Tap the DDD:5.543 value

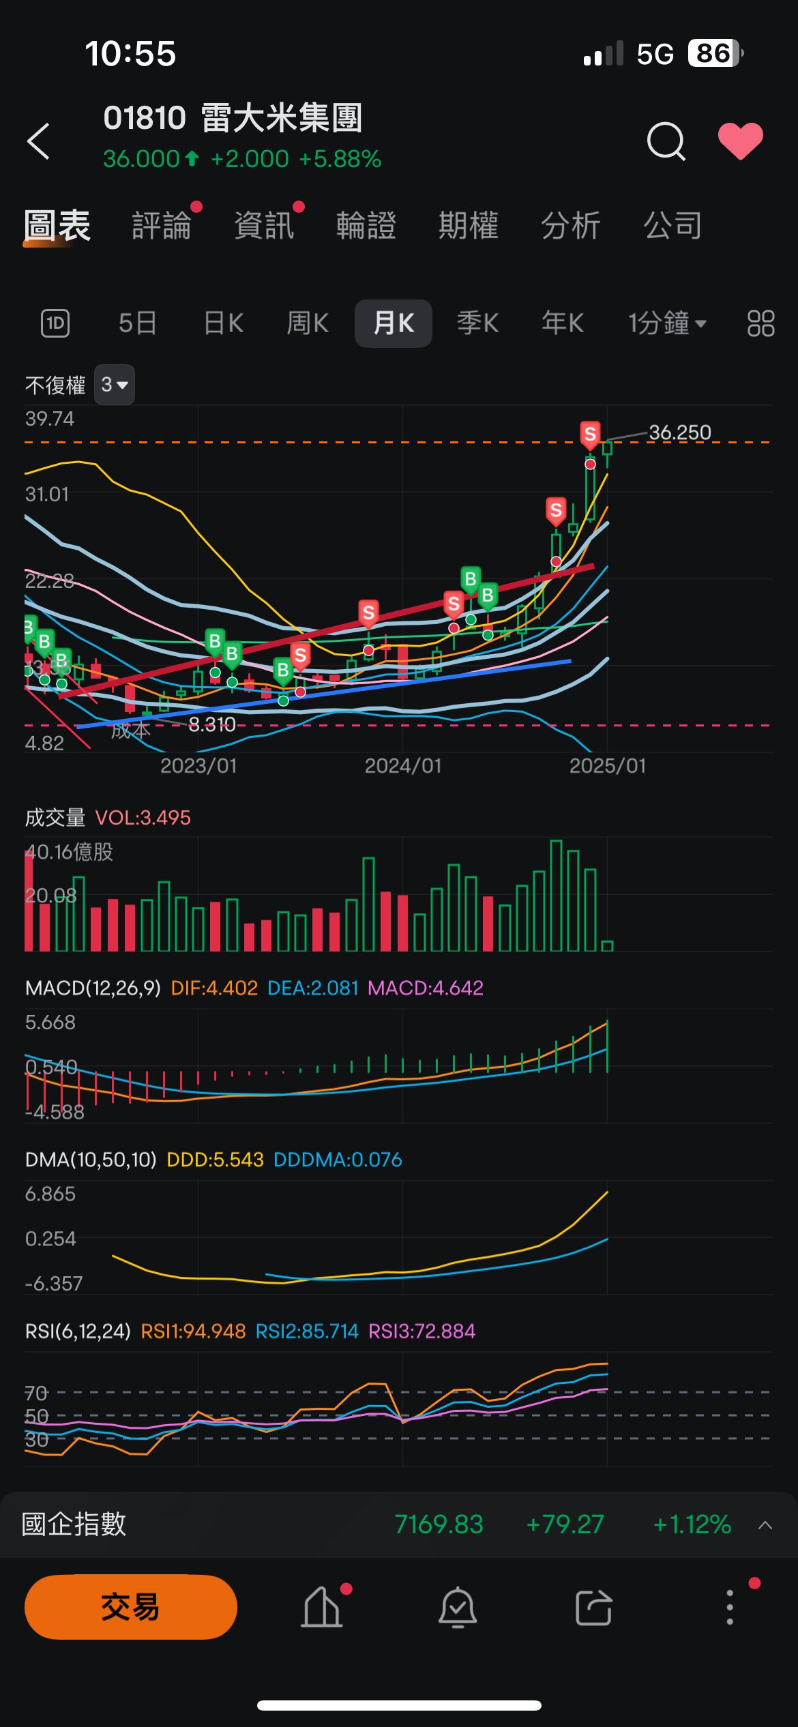pyautogui.click(x=215, y=1160)
